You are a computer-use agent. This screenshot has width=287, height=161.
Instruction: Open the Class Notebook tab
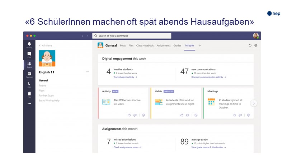(145, 46)
